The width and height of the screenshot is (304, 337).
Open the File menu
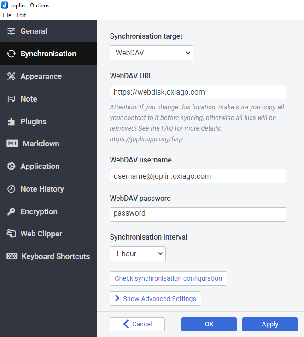(7, 15)
